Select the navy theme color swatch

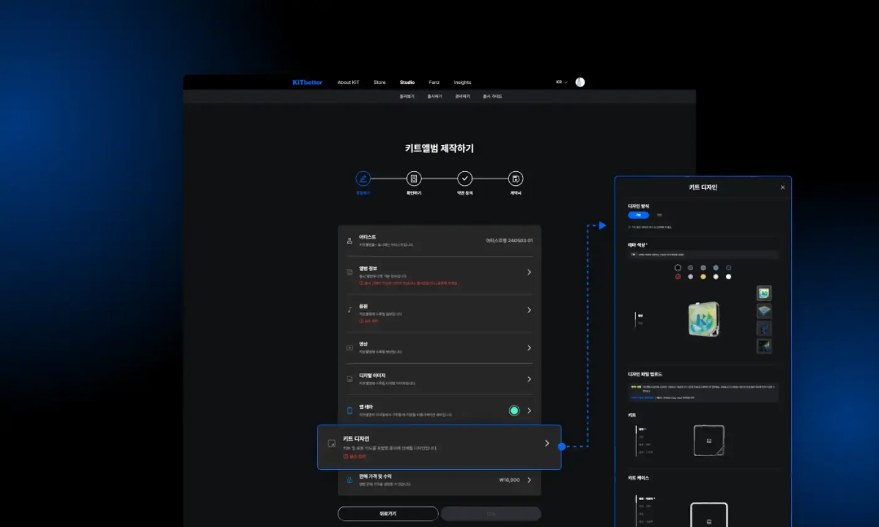[x=728, y=268]
